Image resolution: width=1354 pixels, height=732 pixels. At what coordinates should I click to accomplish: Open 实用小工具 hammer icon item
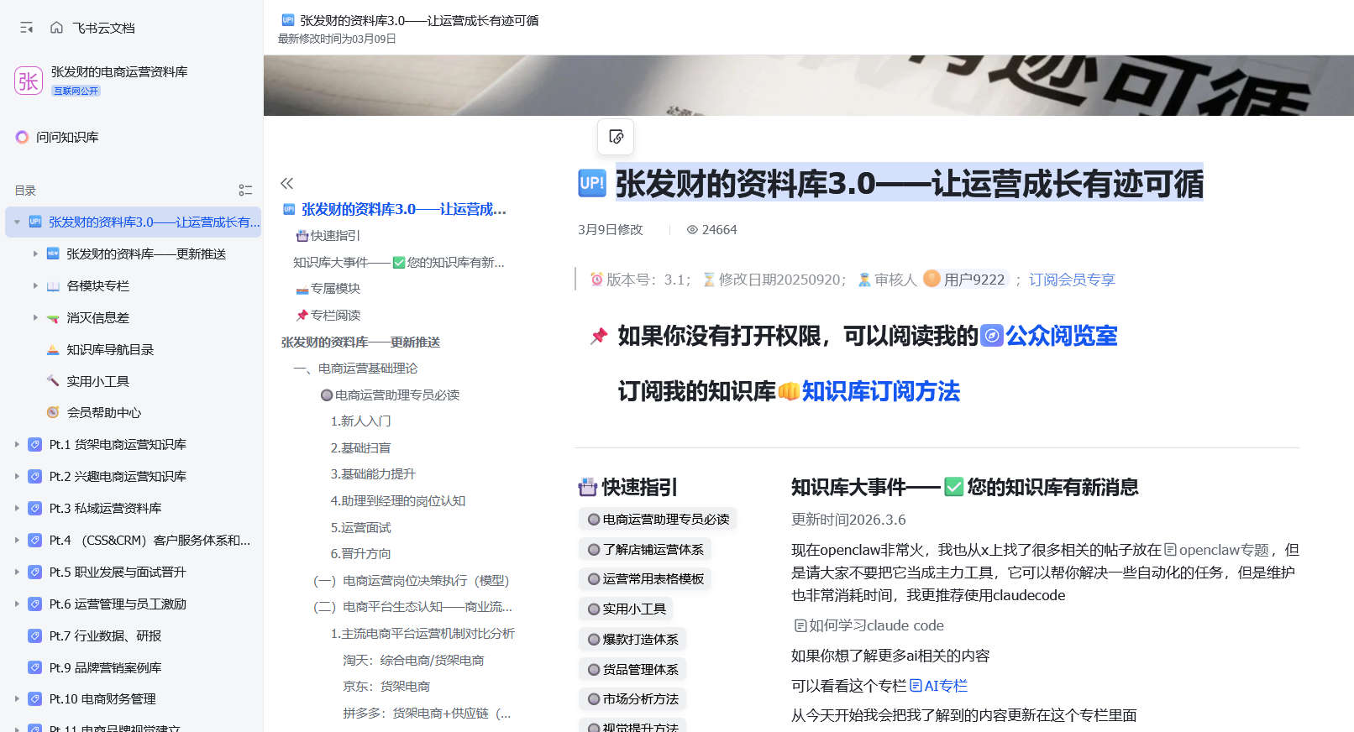click(x=53, y=381)
